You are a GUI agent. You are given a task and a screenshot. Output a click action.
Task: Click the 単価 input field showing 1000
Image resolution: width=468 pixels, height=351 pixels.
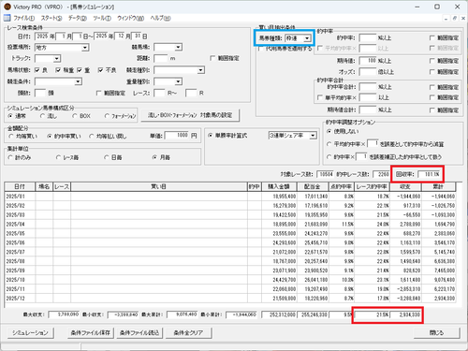click(x=177, y=136)
